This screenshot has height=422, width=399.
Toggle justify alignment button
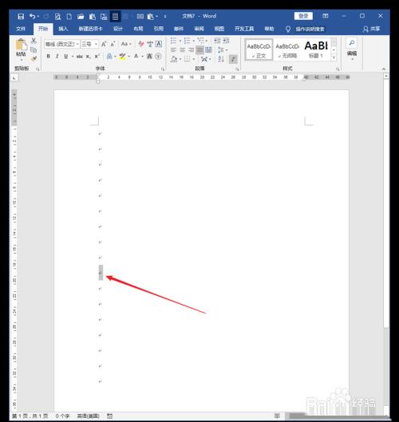coord(199,49)
